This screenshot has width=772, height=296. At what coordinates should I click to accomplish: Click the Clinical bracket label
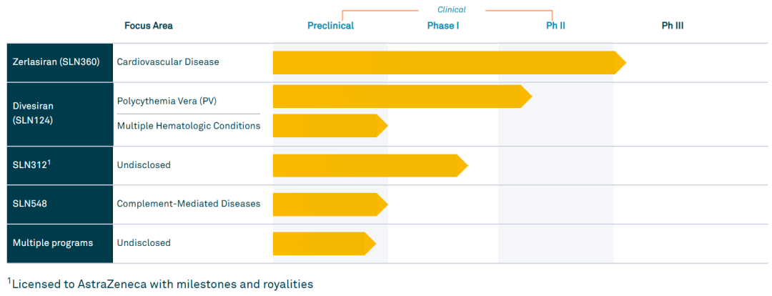(452, 9)
